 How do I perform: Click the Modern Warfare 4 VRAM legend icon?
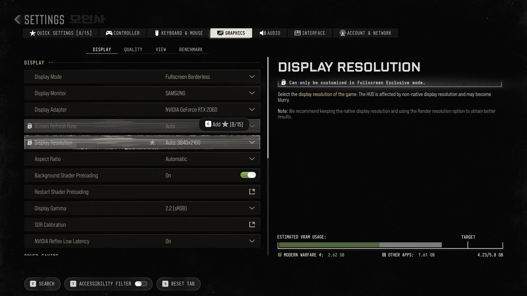(280, 255)
